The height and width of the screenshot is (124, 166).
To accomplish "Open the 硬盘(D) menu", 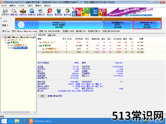I will coord(13,6).
